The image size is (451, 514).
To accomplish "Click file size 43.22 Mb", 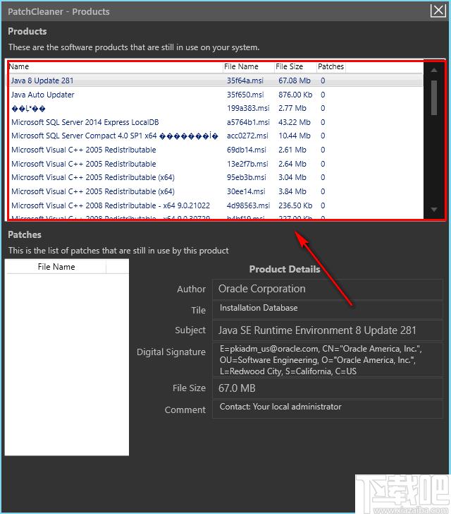I will pyautogui.click(x=295, y=122).
